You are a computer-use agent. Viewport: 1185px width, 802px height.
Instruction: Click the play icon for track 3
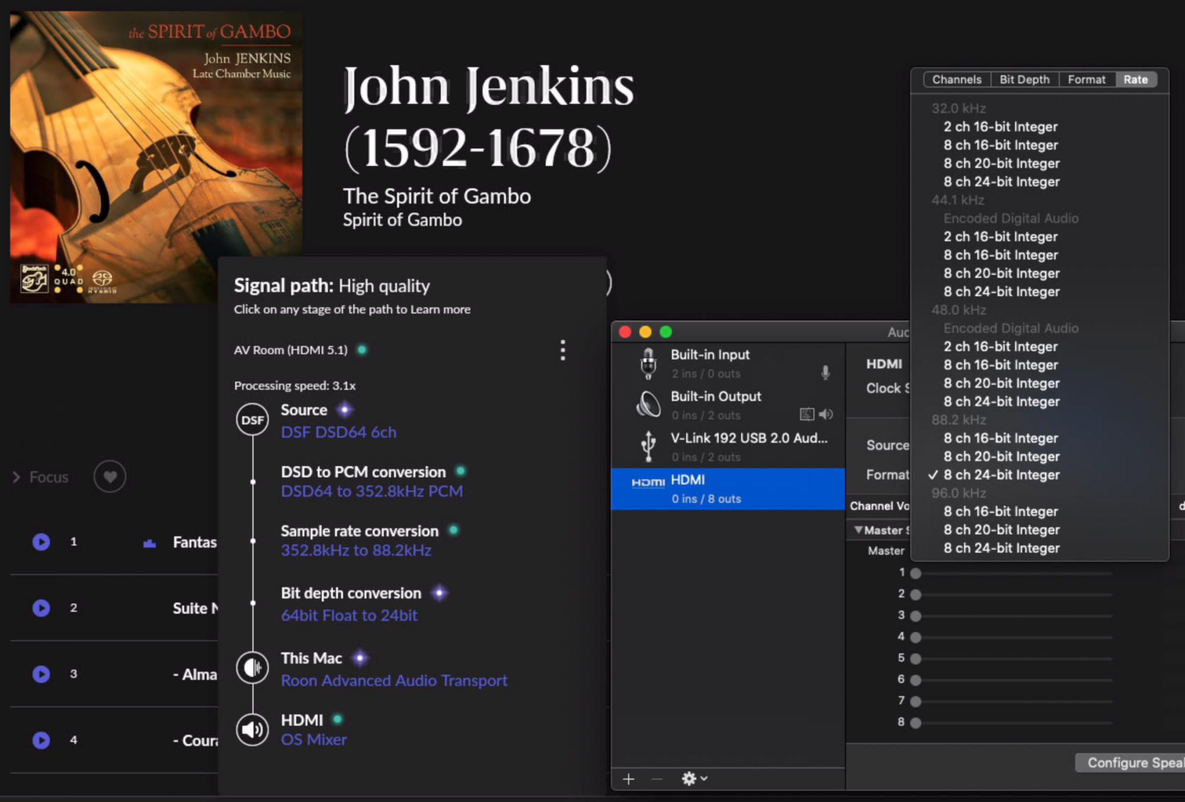pos(41,673)
